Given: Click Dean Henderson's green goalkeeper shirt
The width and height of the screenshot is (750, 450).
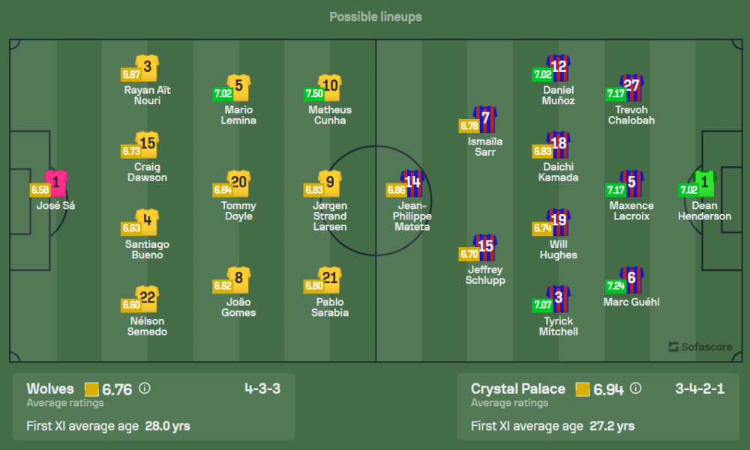Looking at the screenshot, I should 704,183.
